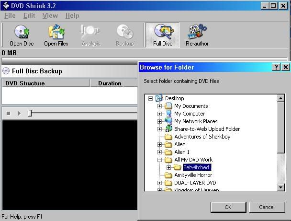Collapse the All My DVD Work folder
The image size is (291, 221).
pyautogui.click(x=160, y=160)
